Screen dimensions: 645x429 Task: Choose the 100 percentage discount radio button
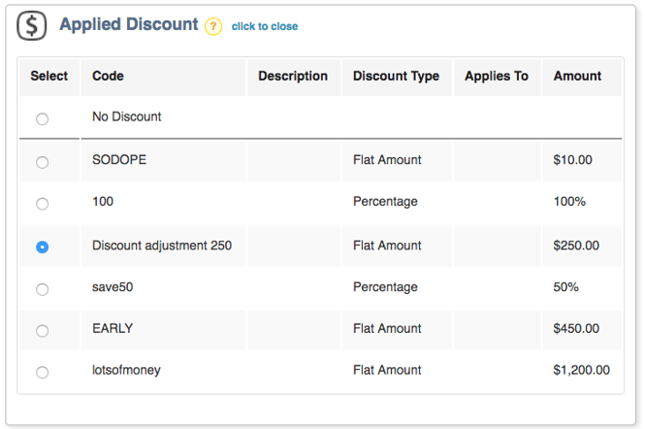point(42,204)
